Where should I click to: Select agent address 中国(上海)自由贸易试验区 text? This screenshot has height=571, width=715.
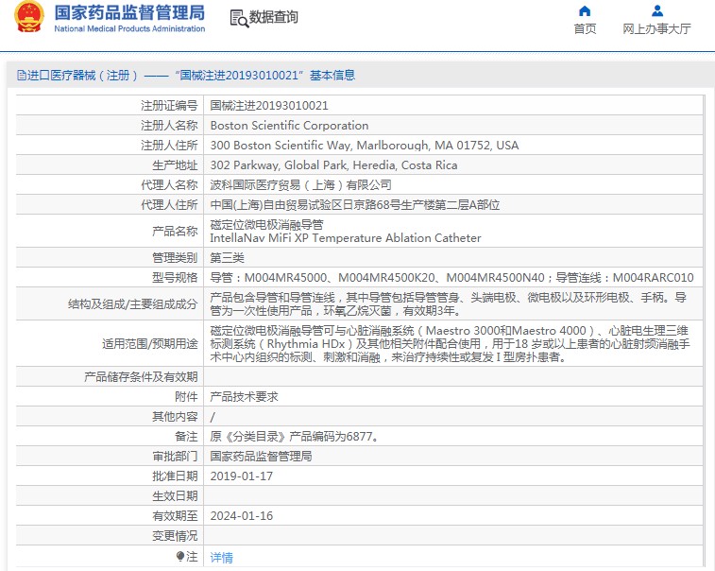click(355, 205)
